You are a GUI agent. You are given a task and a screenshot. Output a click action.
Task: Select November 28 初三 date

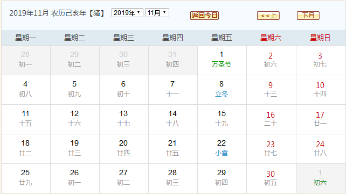[x=172, y=178]
